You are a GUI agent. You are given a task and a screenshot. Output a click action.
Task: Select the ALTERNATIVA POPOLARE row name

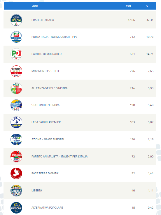coord(47,208)
